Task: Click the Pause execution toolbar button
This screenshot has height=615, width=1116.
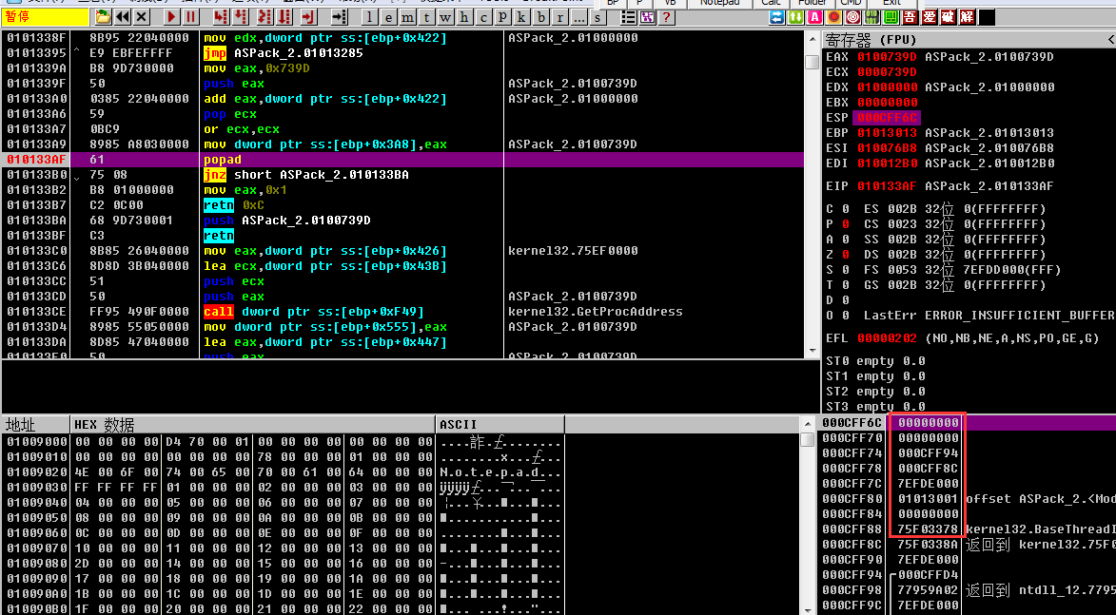Action: click(x=191, y=17)
